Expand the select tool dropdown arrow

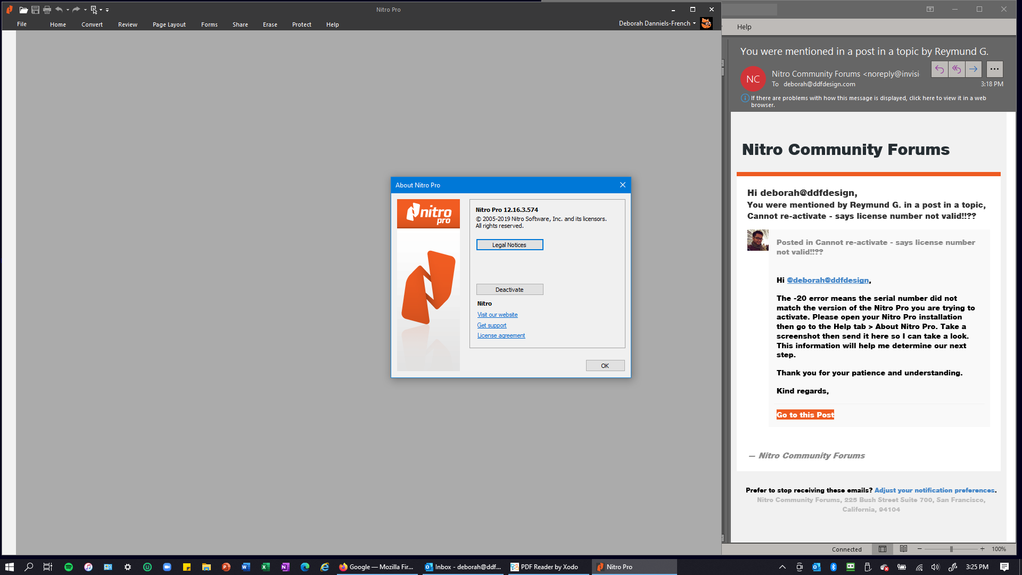[101, 10]
